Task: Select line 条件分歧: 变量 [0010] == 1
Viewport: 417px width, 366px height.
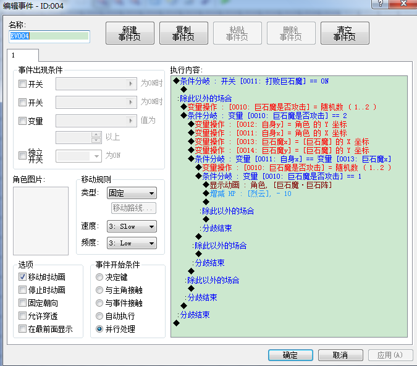Action: pos(279,176)
